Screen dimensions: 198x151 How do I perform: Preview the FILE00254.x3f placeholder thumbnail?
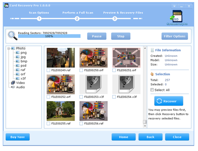pos(126,84)
